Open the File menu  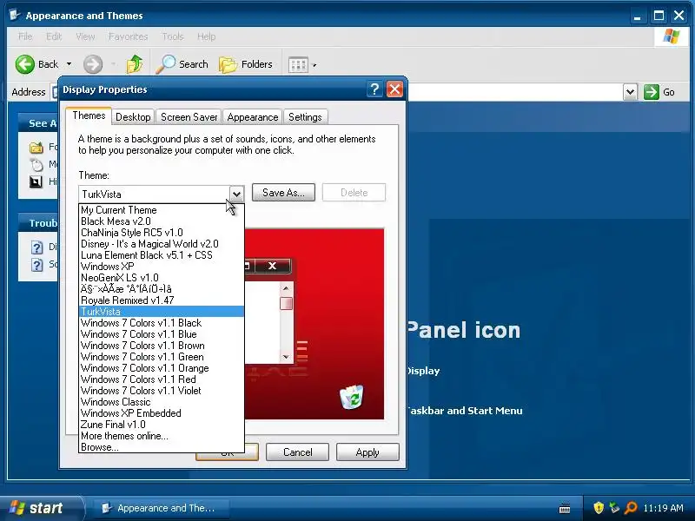25,36
